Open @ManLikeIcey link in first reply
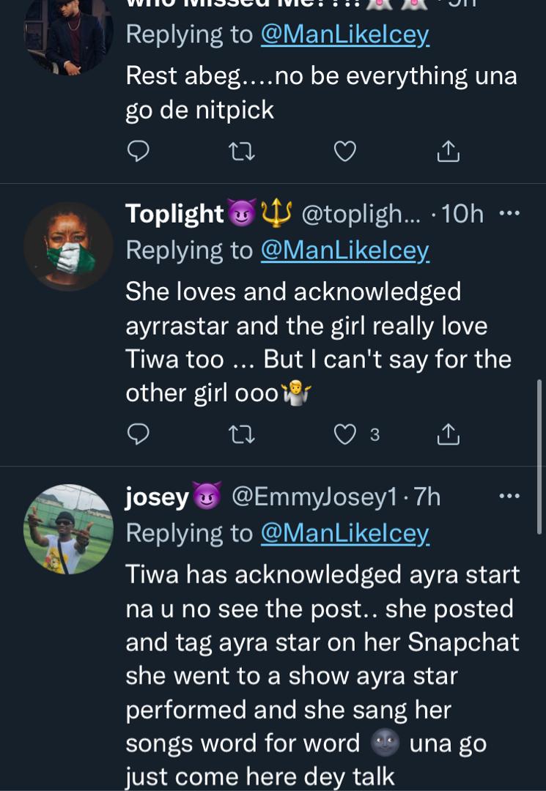The image size is (546, 791). click(x=344, y=34)
